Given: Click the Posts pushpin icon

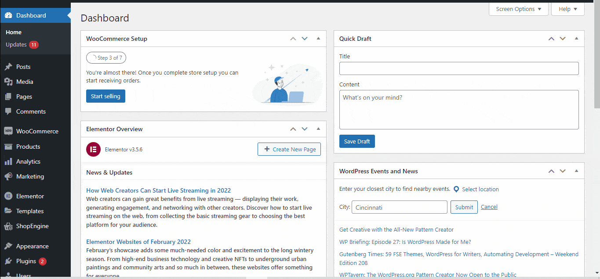Looking at the screenshot, I should click(x=8, y=67).
